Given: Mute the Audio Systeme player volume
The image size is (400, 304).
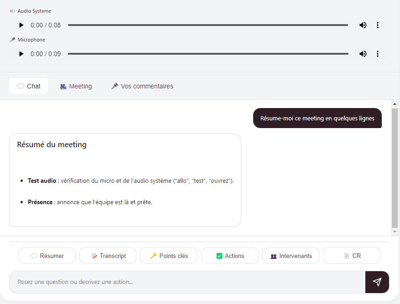Looking at the screenshot, I should 363,25.
